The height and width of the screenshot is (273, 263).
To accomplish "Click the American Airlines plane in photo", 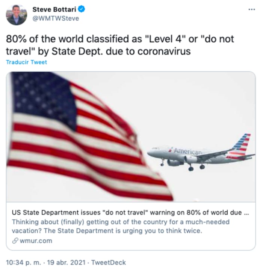I will 195,154.
